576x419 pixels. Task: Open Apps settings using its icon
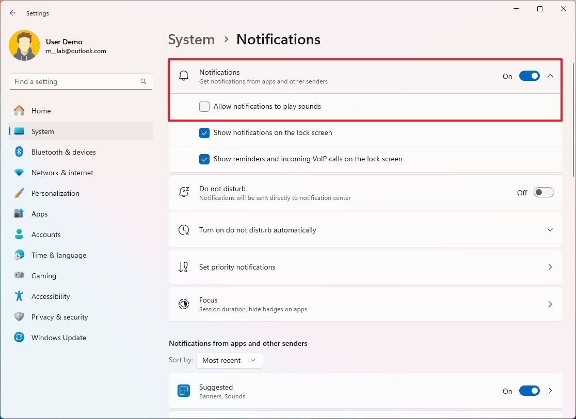click(19, 214)
